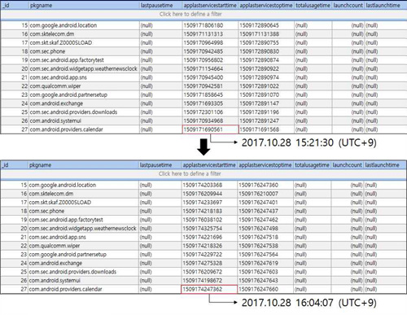Image resolution: width=407 pixels, height=315 pixels.
Task: Select cell with value 1509174221696
Action: pos(209,237)
